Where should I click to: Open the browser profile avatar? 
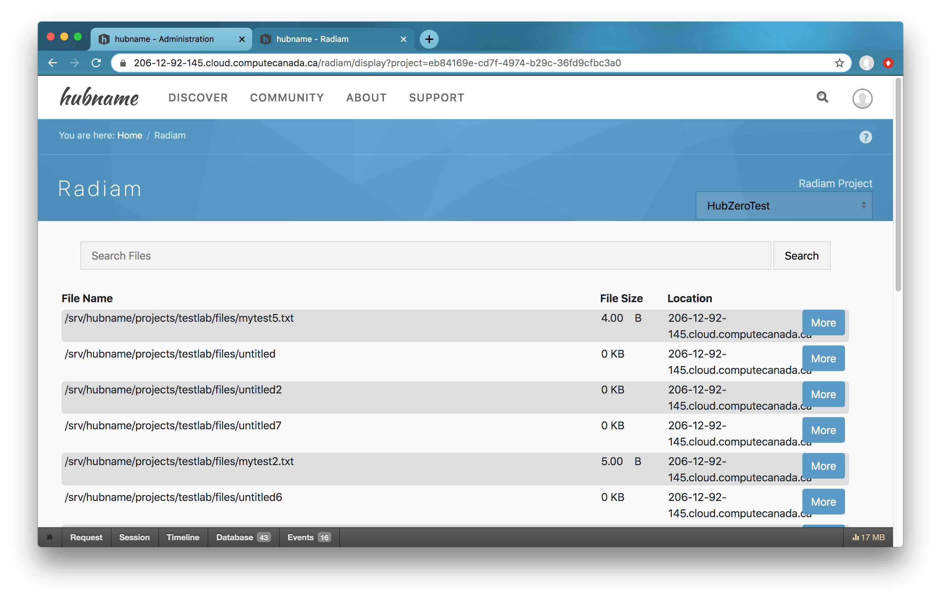(x=866, y=63)
